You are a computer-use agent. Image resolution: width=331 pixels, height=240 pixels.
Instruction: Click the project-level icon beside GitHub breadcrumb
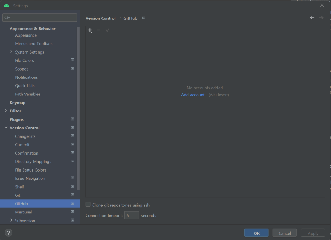[x=144, y=18]
